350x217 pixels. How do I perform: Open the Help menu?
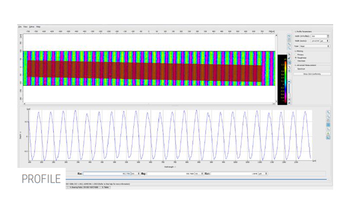[38, 27]
